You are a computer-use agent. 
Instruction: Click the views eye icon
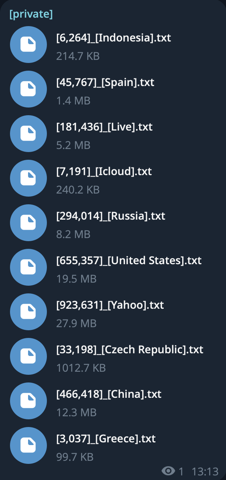(x=168, y=470)
